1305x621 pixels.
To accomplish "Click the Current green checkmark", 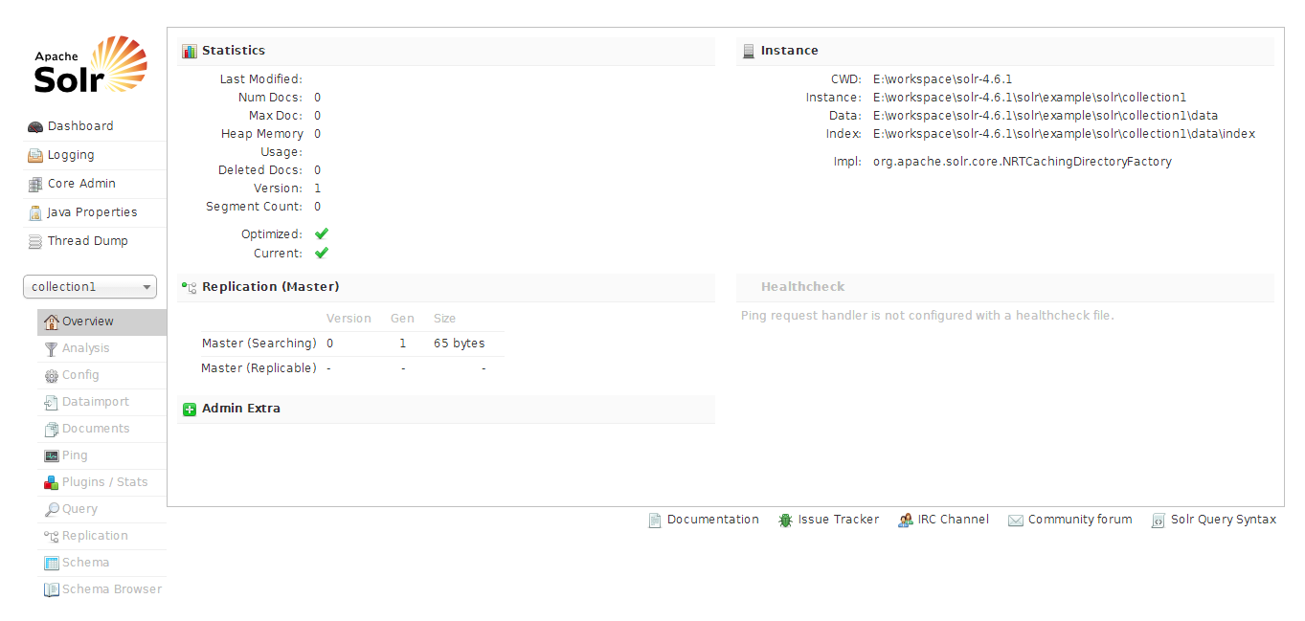I will pos(322,253).
